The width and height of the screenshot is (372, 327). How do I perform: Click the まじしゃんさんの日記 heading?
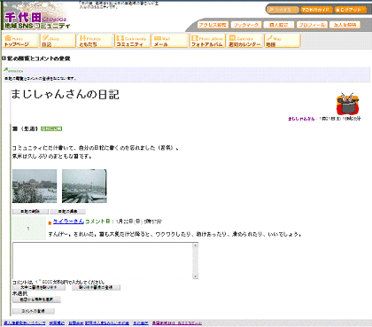66,95
